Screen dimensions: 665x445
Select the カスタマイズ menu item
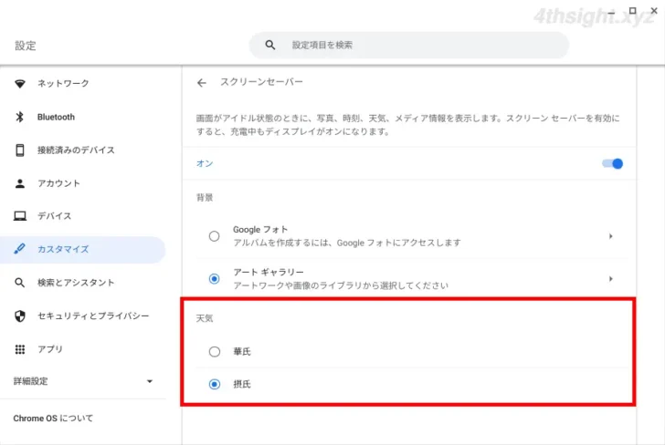[x=83, y=249]
